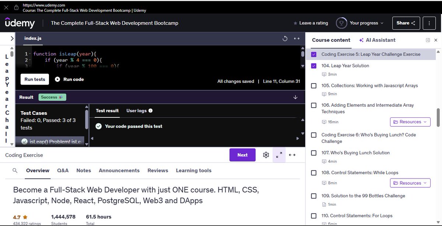Click Leave a rating link

coord(313,23)
